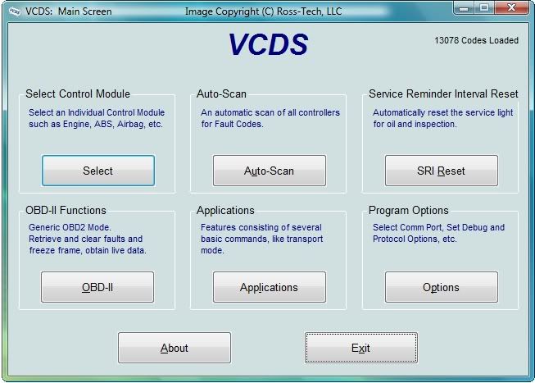Click the Select button for control modules
The image size is (535, 383).
tap(98, 171)
